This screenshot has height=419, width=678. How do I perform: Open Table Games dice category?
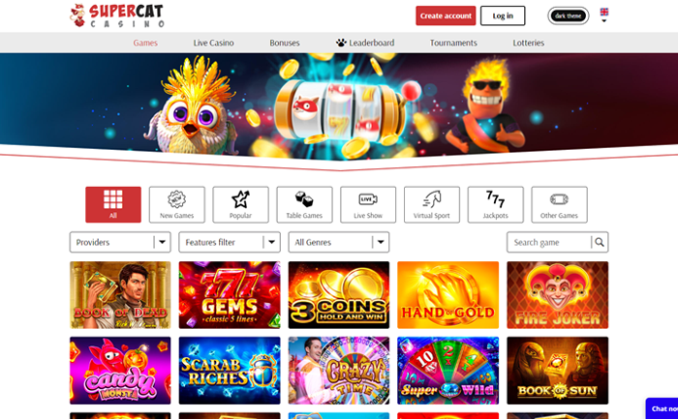304,204
